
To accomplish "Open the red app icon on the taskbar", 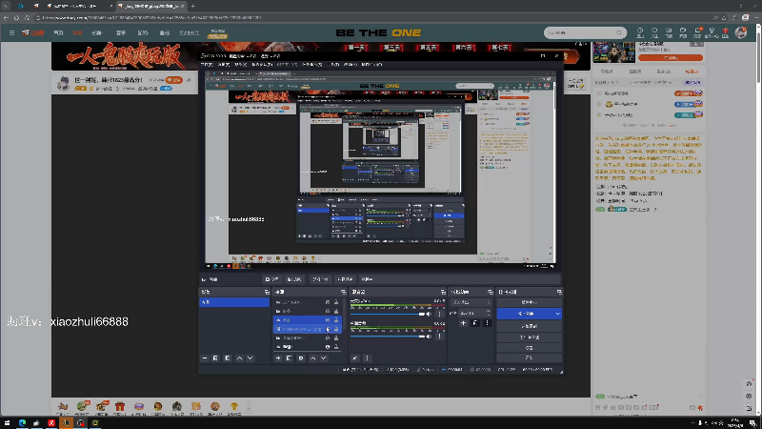I will 51,423.
